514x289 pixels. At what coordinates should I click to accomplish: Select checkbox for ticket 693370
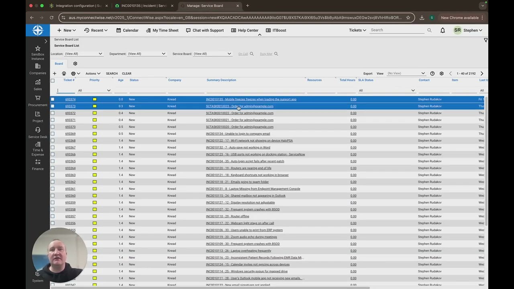click(53, 127)
